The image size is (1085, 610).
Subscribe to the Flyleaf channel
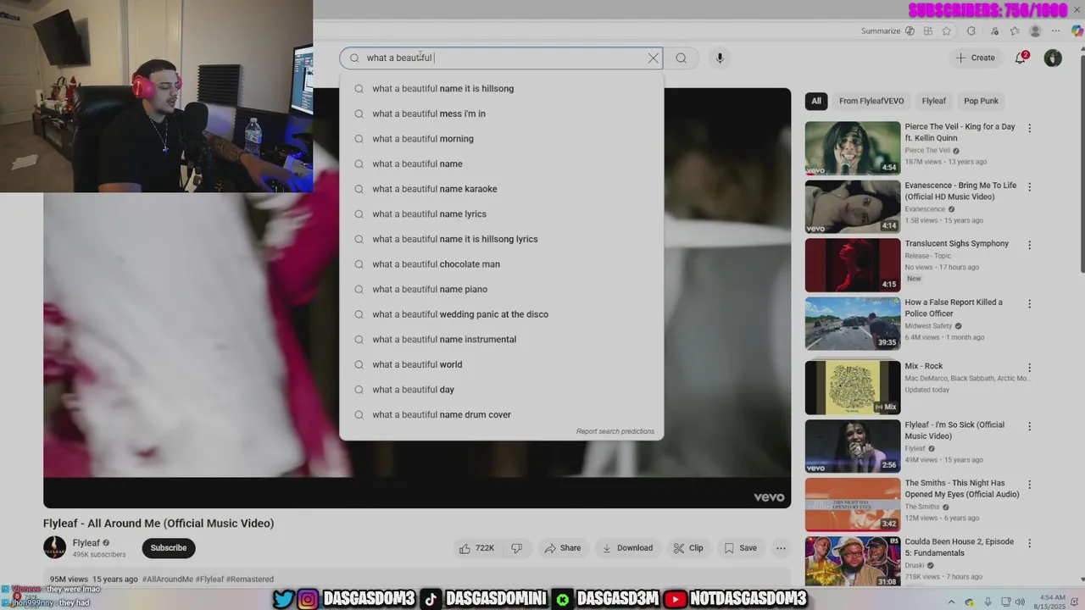pyautogui.click(x=169, y=548)
